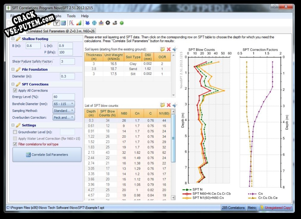Click the Unit Weight column header
Viewport: 301px width, 219px height.
pos(113,57)
